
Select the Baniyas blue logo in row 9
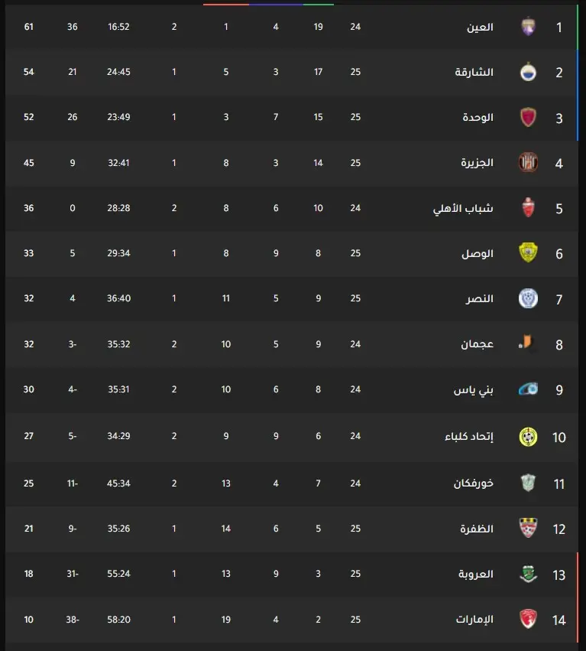click(x=528, y=389)
